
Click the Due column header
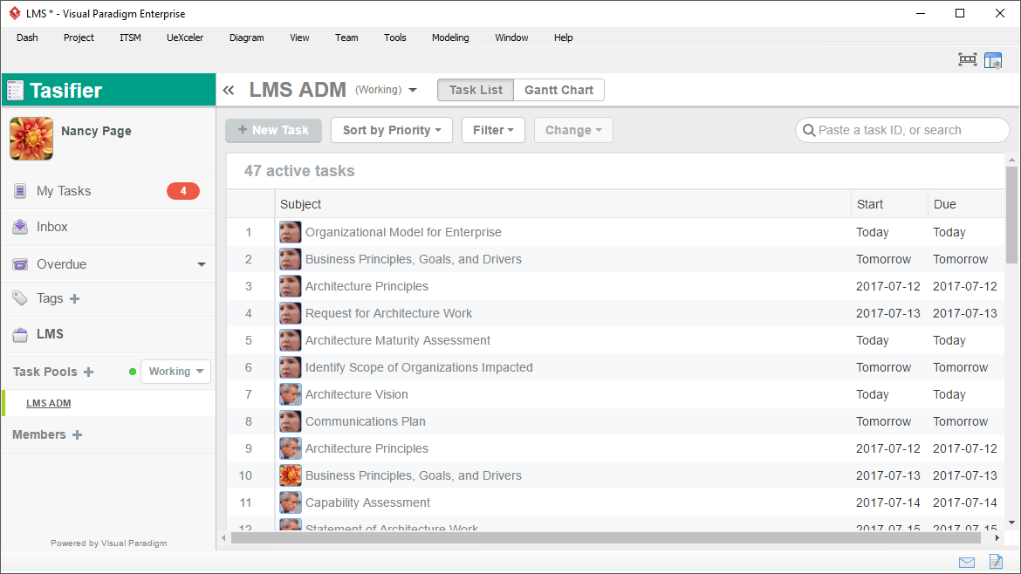coord(966,204)
